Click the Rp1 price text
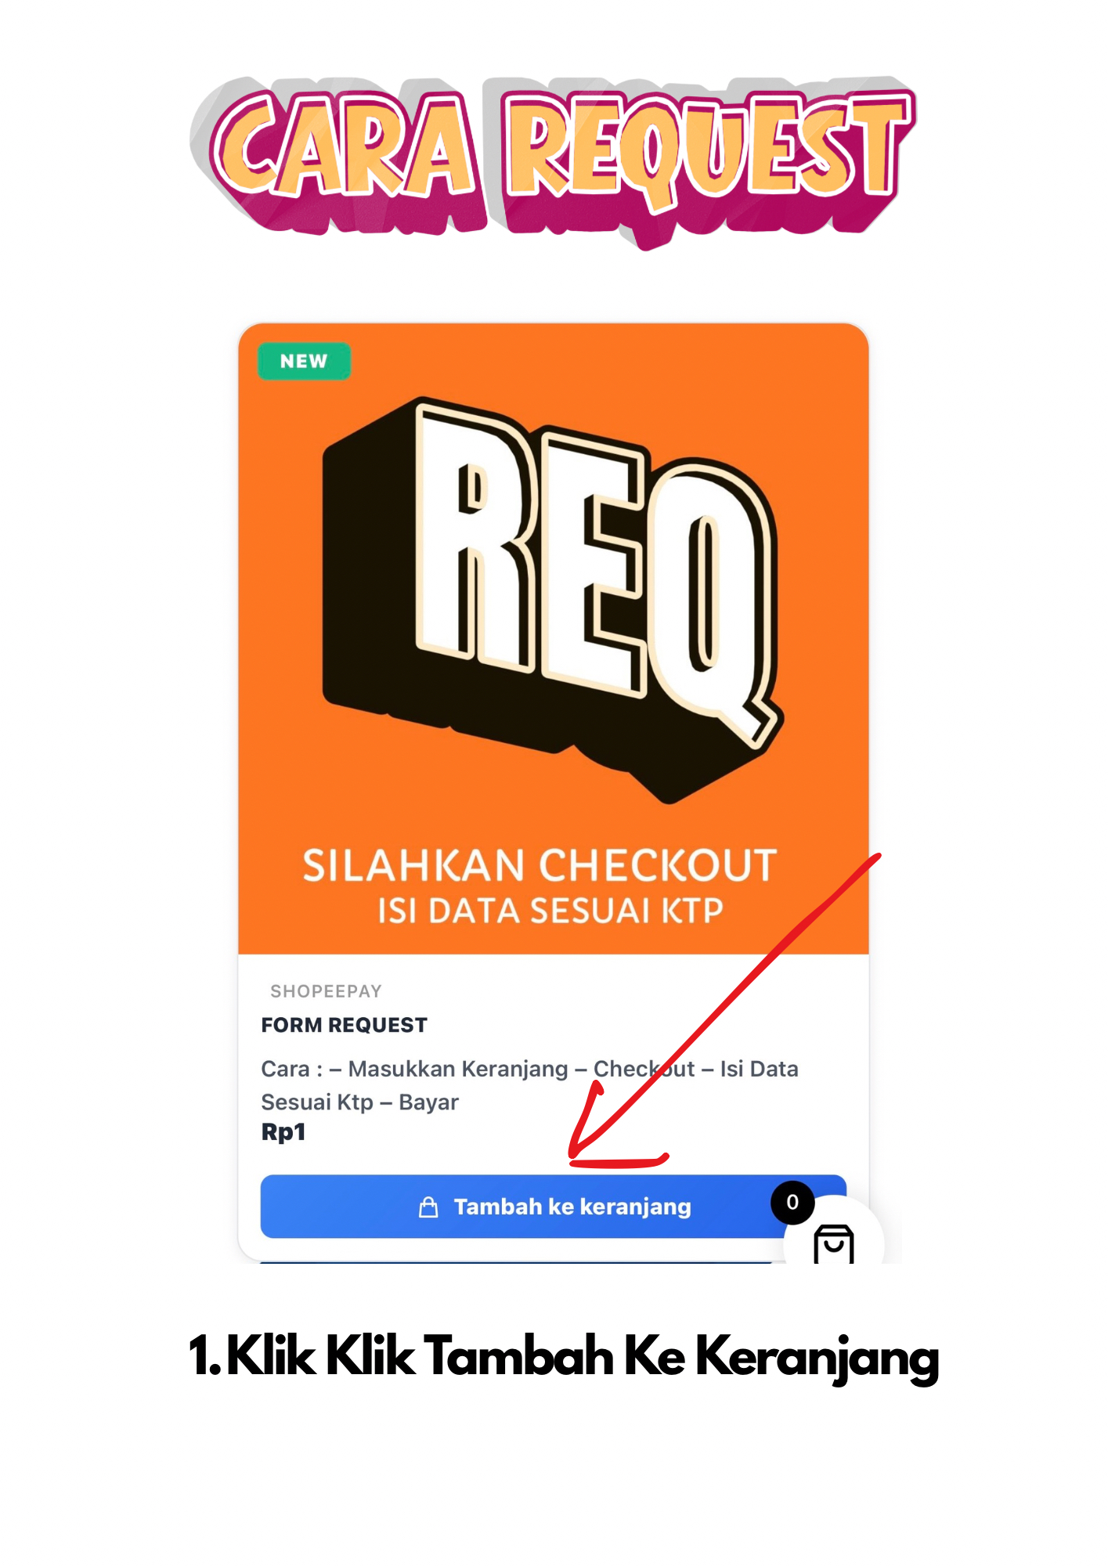Screen dimensions: 1108x1566 click(283, 1132)
